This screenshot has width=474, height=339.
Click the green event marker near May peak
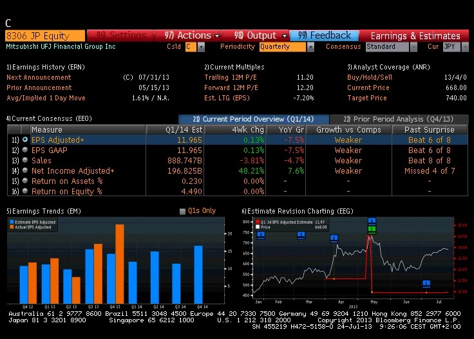[372, 229]
